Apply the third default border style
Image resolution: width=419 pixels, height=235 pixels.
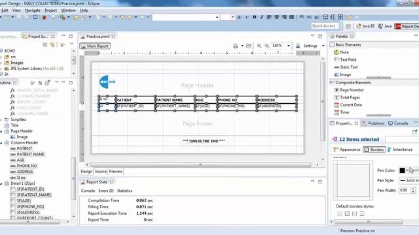point(355,213)
